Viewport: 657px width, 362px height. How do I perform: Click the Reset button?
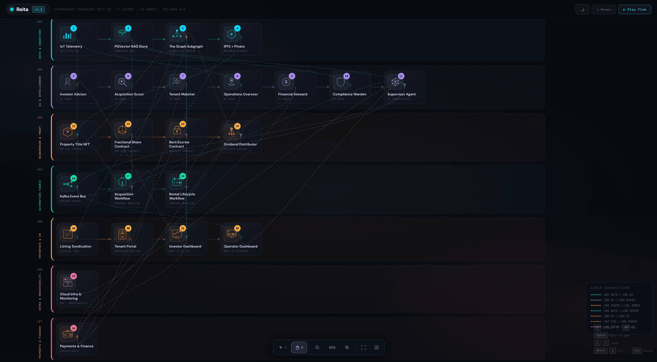pos(604,9)
